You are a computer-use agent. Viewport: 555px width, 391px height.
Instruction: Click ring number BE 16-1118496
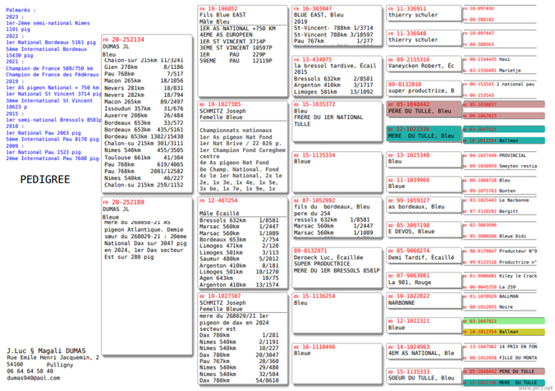(314, 347)
